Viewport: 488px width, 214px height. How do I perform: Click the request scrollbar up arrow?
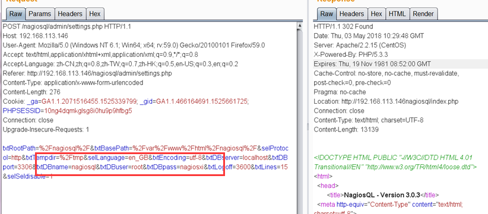pyautogui.click(x=300, y=25)
